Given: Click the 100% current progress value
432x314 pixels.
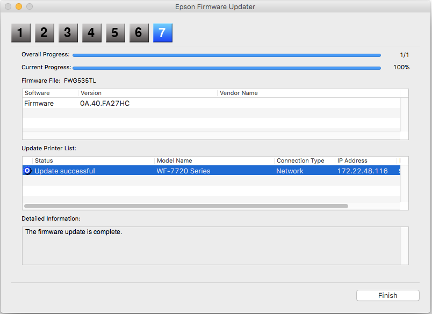Looking at the screenshot, I should [x=401, y=68].
